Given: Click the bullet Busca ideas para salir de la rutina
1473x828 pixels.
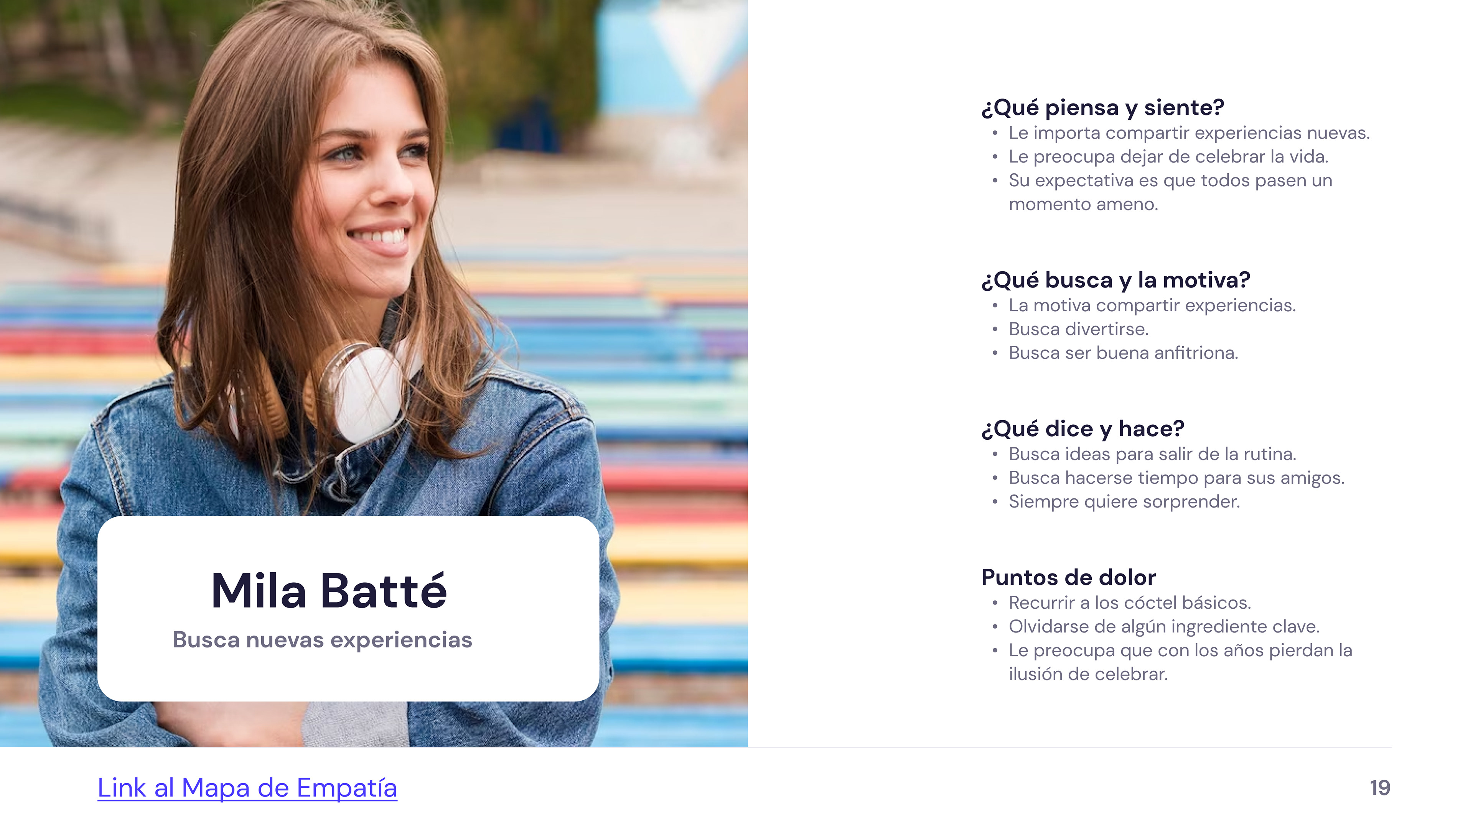Looking at the screenshot, I should (1152, 454).
